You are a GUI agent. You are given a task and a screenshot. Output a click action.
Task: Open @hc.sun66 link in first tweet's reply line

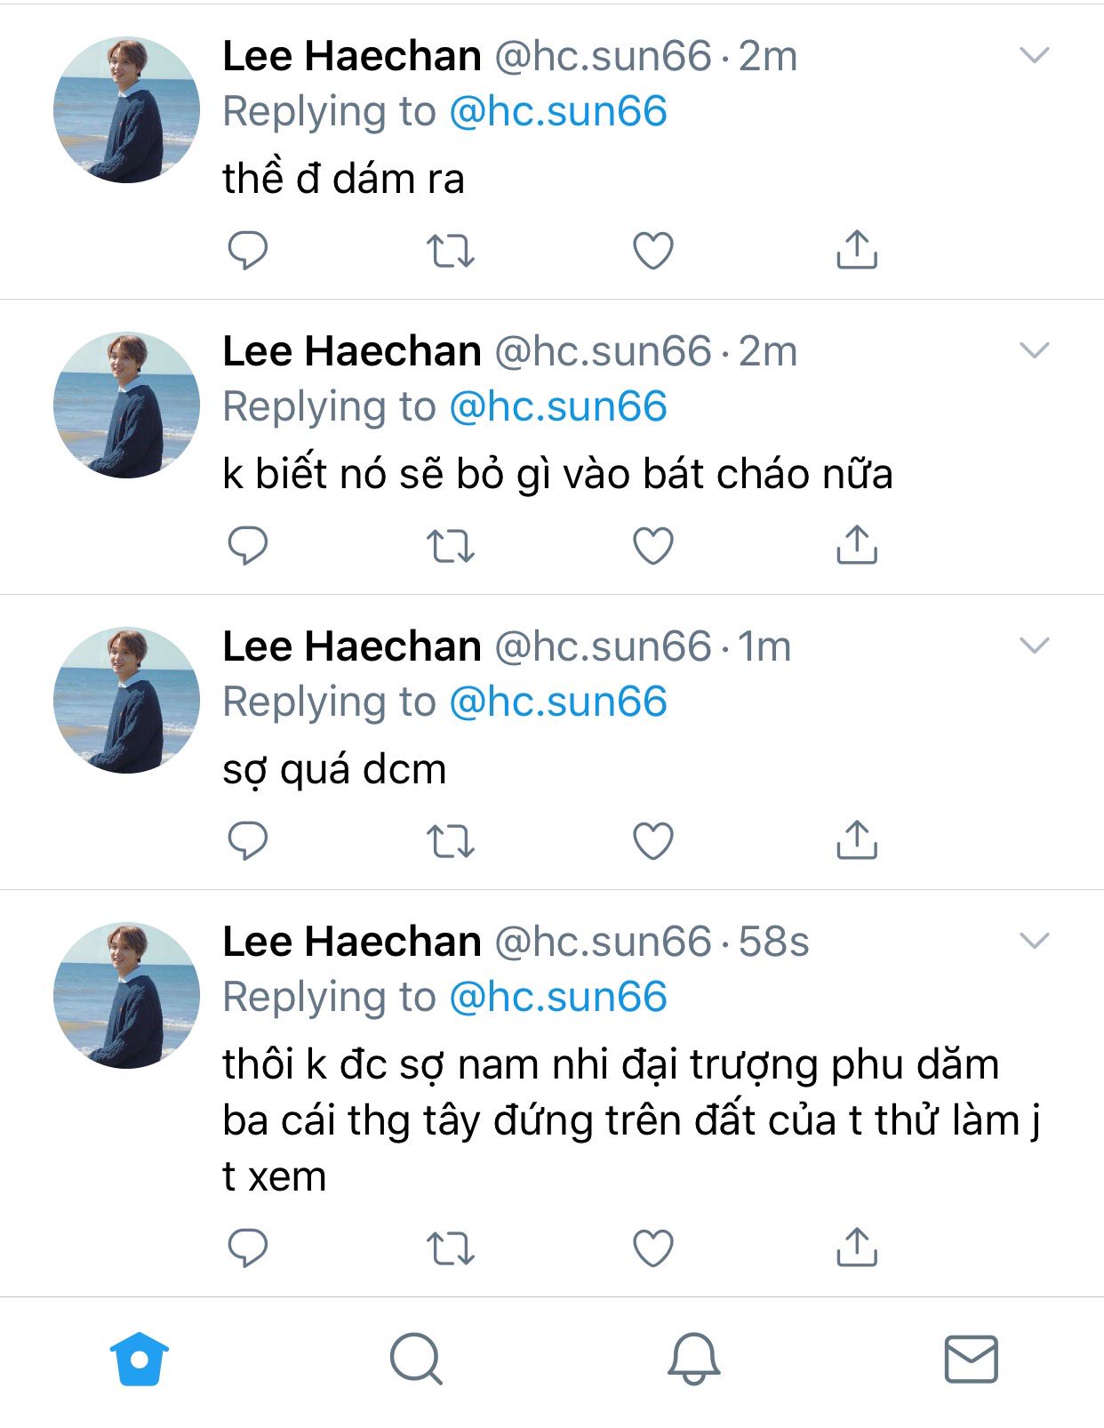point(557,112)
